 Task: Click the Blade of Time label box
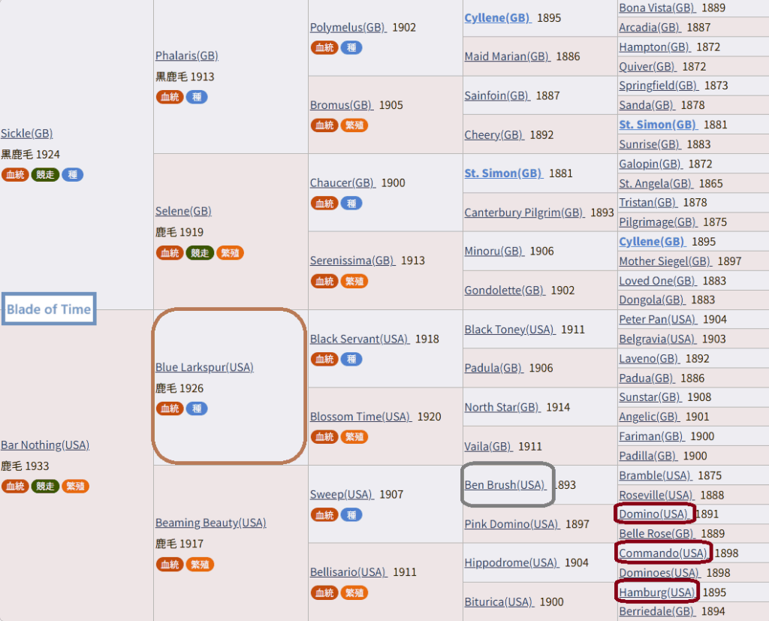click(49, 309)
